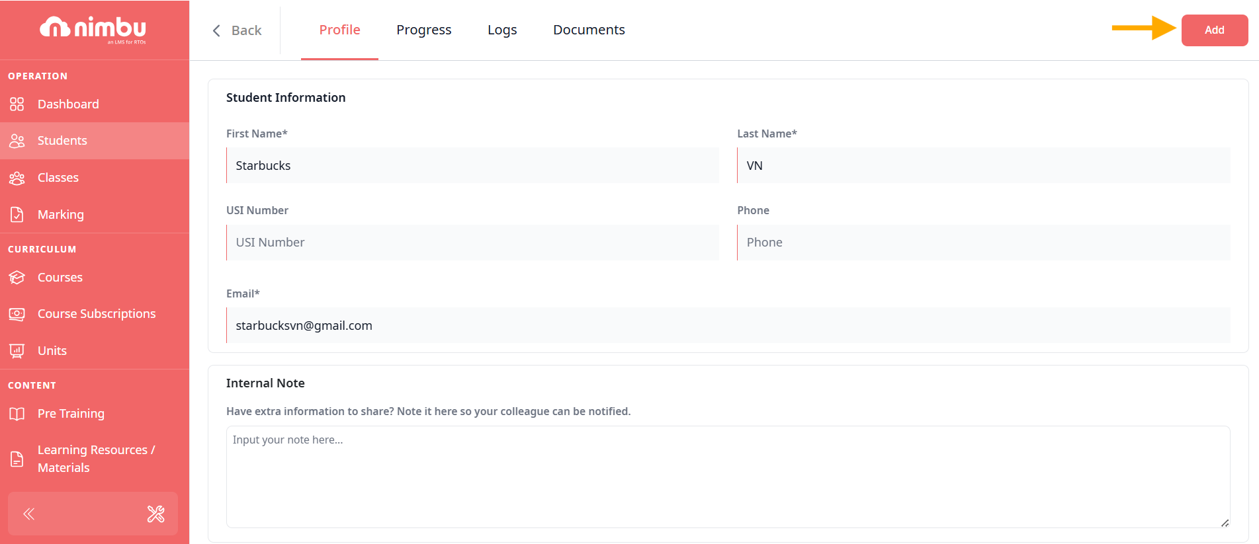Click the note textarea resize handle
1259x544 pixels.
1225,522
